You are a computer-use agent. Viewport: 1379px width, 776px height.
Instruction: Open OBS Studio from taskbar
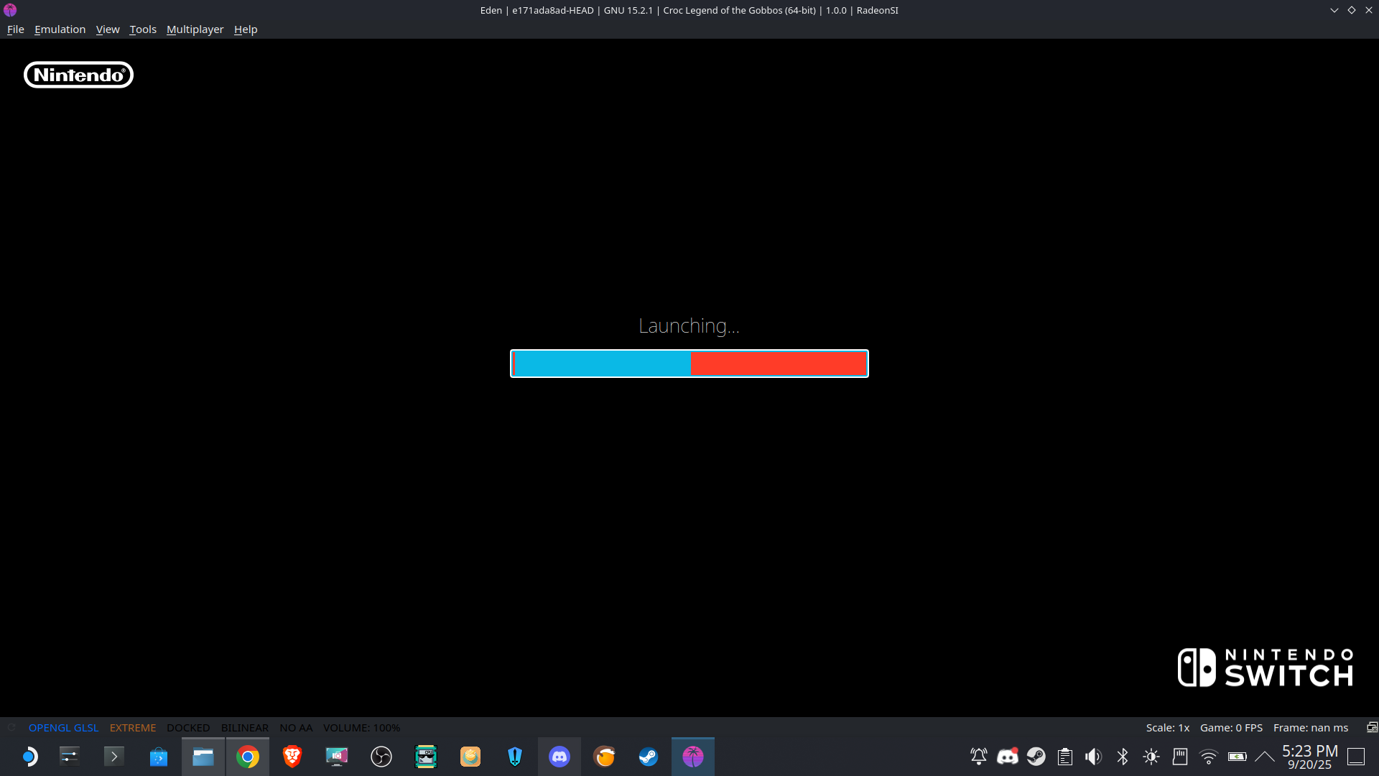pyautogui.click(x=381, y=757)
